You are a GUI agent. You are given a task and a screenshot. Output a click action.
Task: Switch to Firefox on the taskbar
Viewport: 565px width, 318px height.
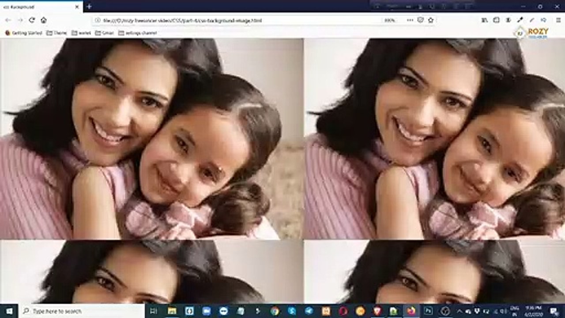coord(411,311)
